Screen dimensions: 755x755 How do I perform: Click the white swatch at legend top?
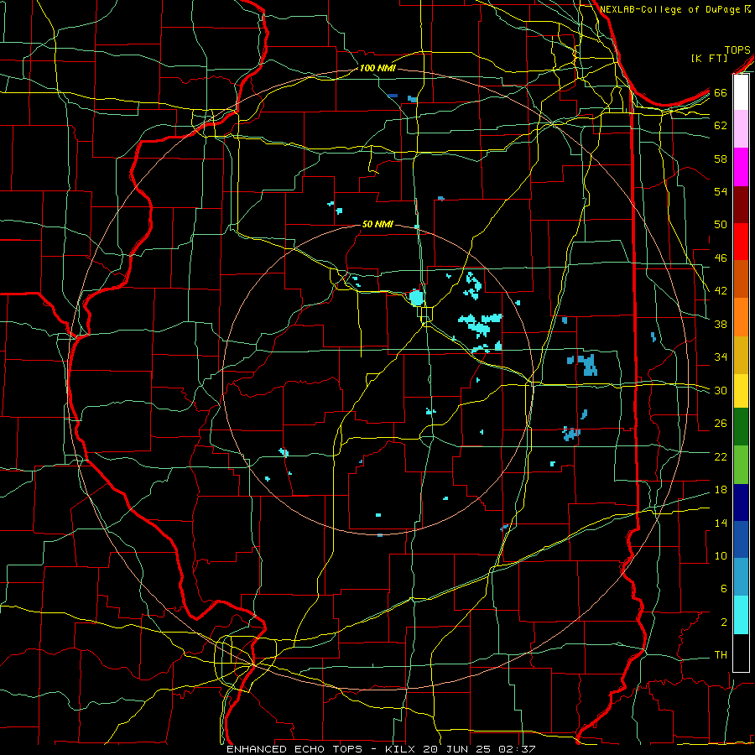(741, 92)
